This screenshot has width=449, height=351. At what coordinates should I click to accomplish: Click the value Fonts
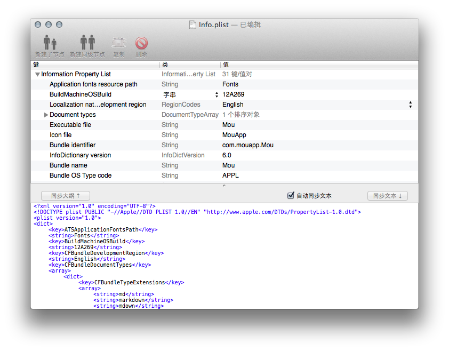coord(230,84)
